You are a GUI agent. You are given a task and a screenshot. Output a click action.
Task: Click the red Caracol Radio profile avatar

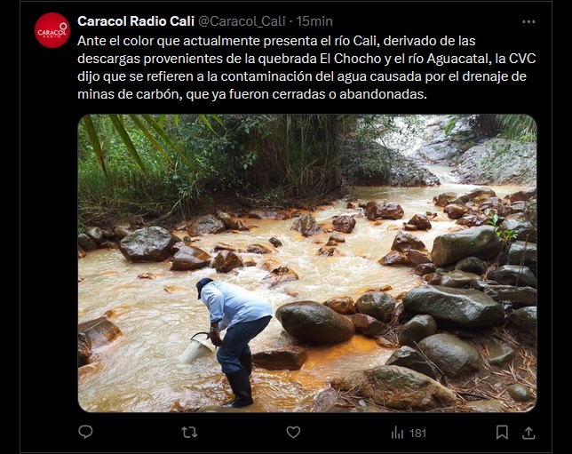pyautogui.click(x=52, y=30)
